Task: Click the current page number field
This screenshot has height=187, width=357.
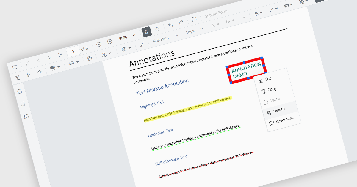Action: click(x=73, y=52)
